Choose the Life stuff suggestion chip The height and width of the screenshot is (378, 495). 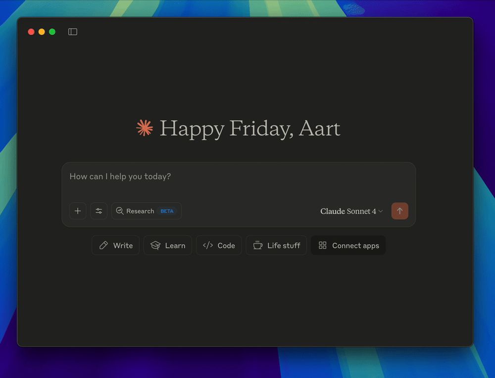point(276,245)
